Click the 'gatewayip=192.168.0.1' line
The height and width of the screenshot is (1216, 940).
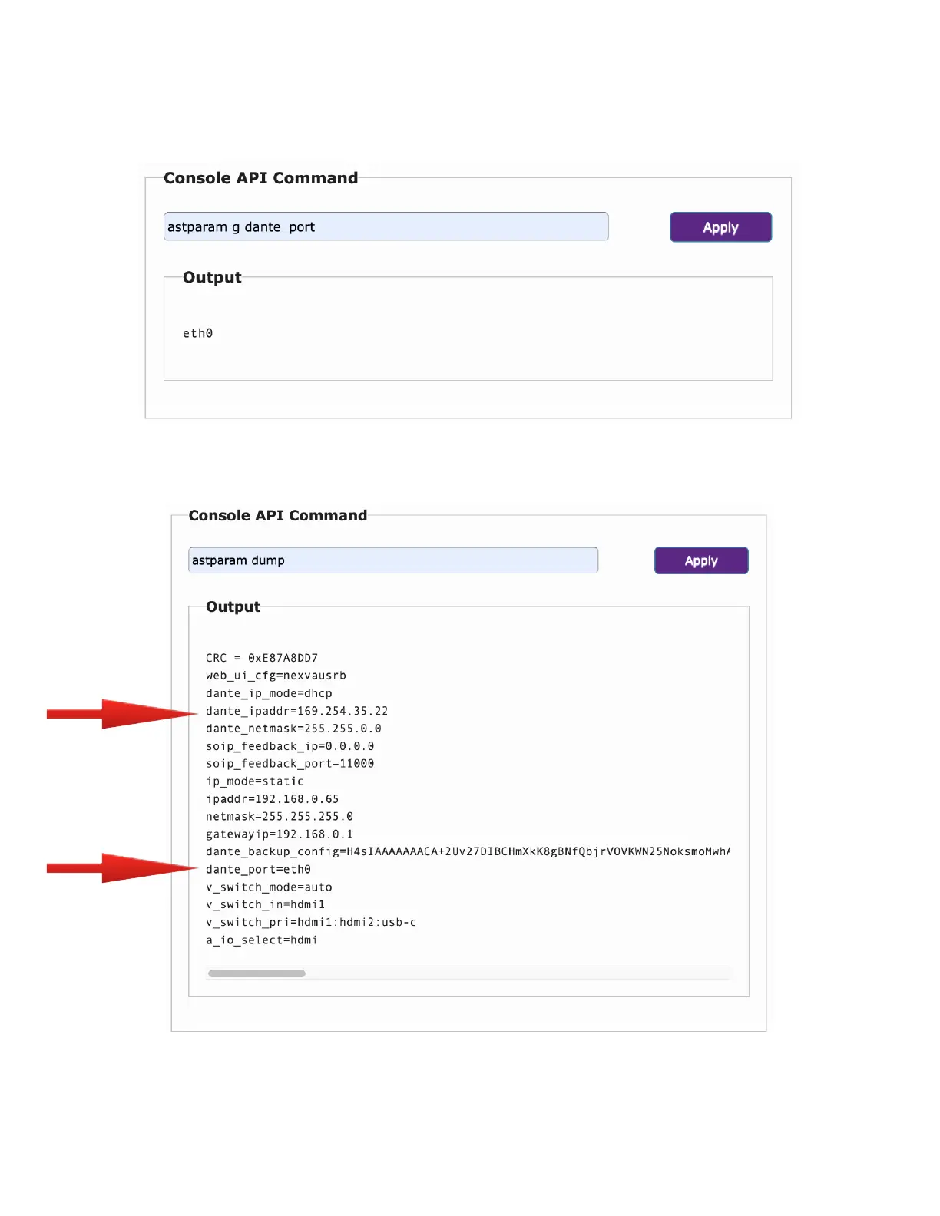pyautogui.click(x=280, y=834)
